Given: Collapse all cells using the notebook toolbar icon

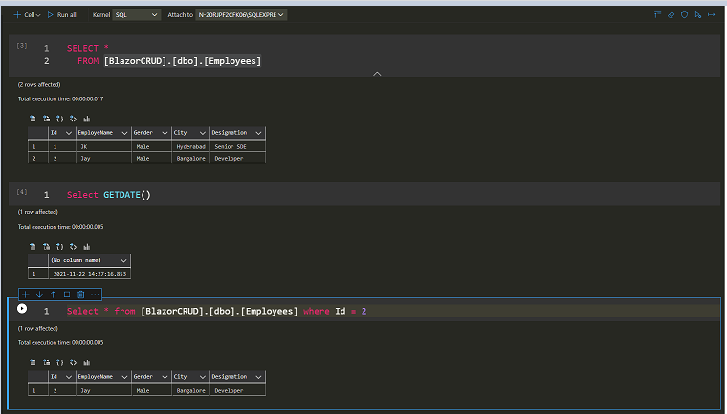Looking at the screenshot, I should 657,15.
